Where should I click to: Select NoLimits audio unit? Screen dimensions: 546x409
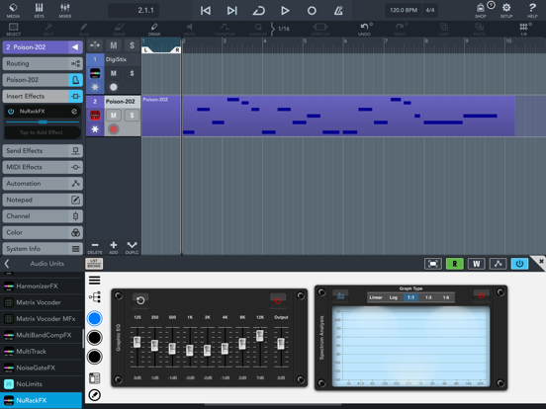42,384
